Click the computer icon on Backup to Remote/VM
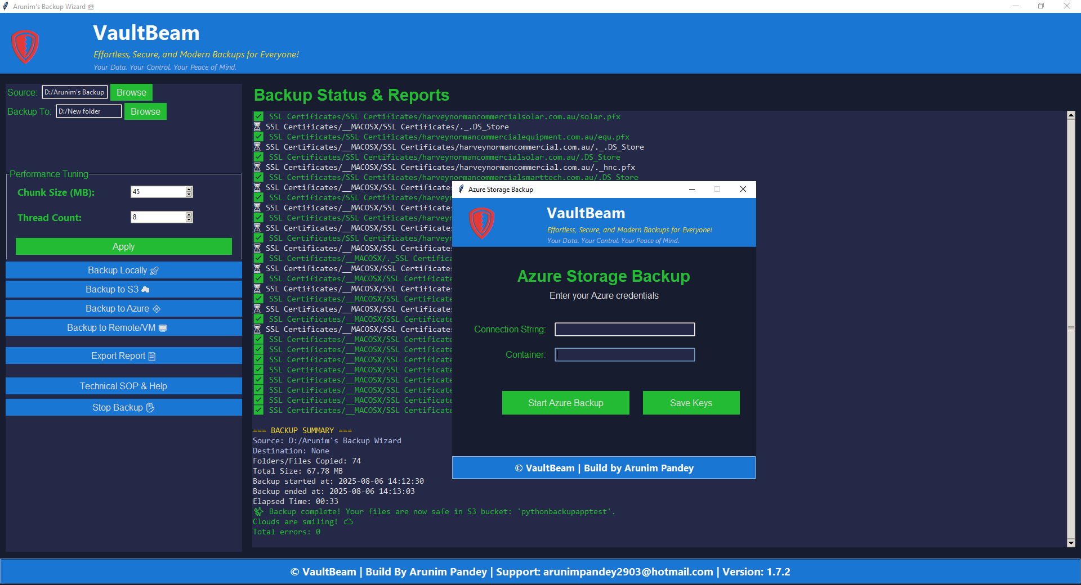This screenshot has width=1081, height=585. coord(162,327)
